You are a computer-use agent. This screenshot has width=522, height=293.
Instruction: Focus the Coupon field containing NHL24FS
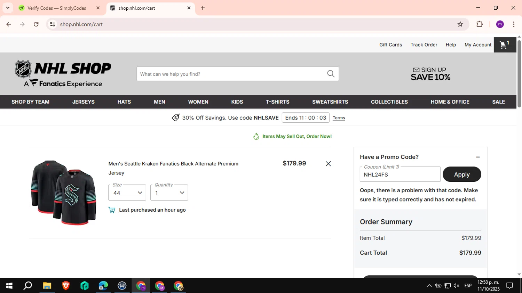pyautogui.click(x=400, y=174)
